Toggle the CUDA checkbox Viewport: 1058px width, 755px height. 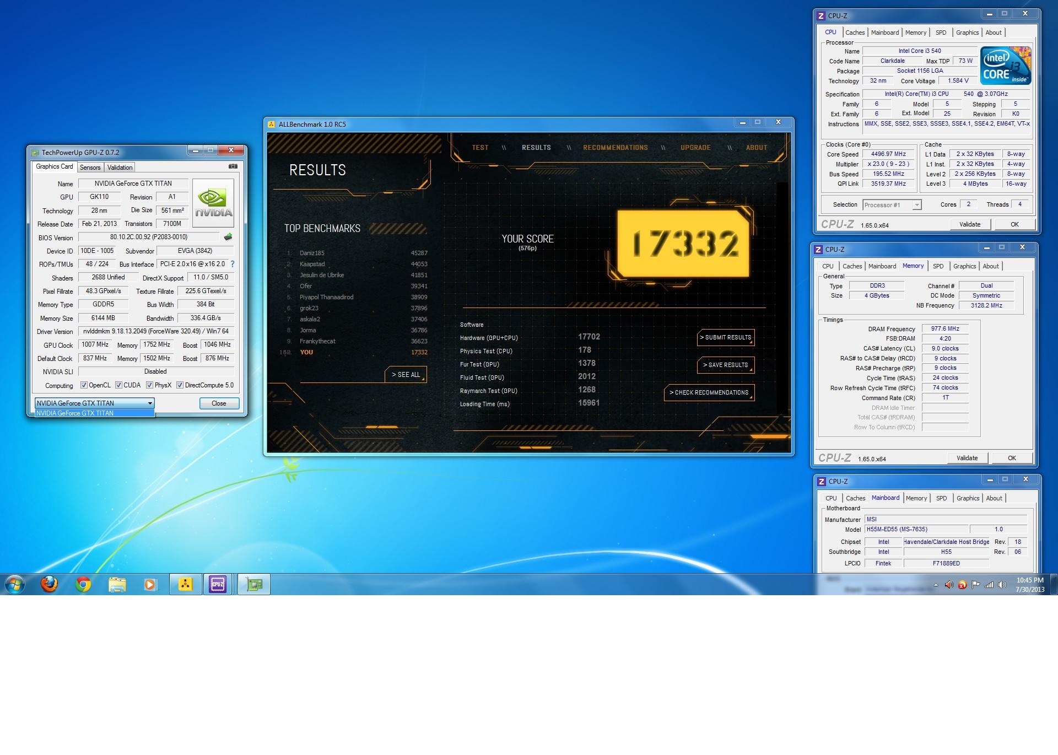tap(118, 385)
